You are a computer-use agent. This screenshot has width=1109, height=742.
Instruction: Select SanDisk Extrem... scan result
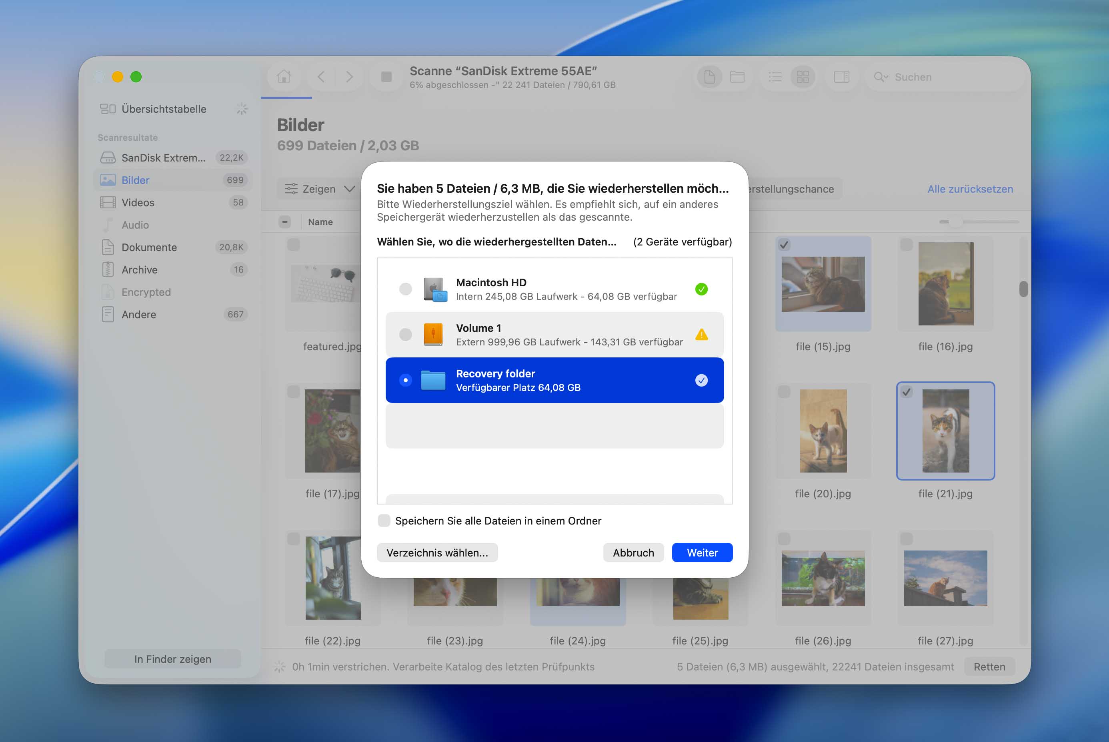[173, 158]
